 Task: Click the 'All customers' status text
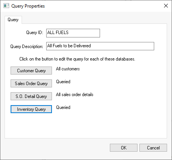pyautogui.click(x=68, y=69)
